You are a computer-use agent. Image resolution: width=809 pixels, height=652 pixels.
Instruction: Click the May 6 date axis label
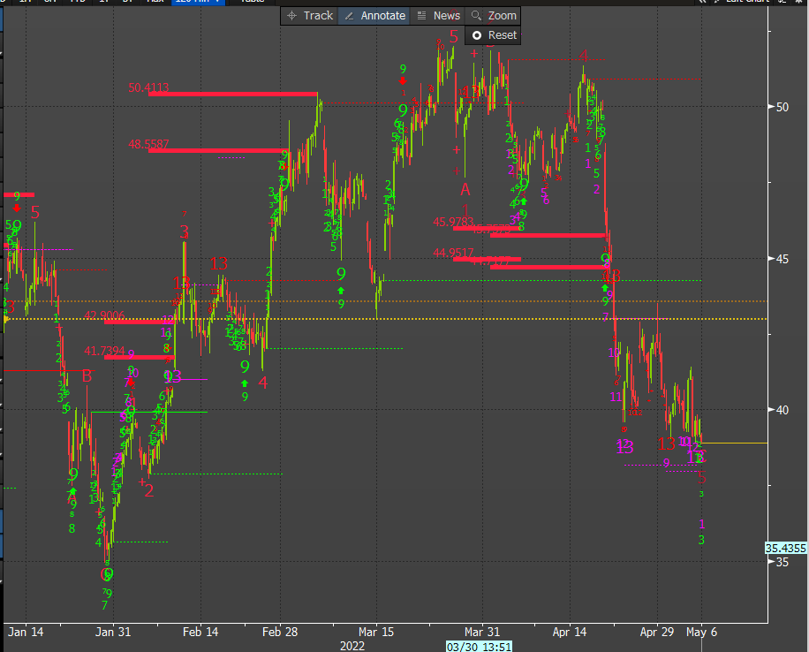coord(701,632)
